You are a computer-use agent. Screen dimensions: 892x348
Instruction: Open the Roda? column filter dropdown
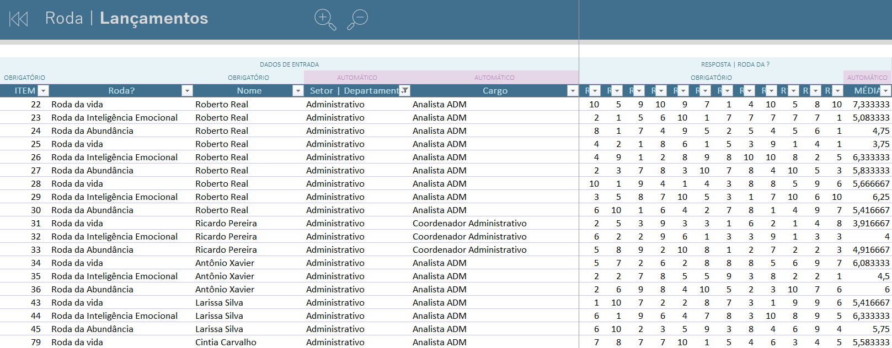click(187, 91)
